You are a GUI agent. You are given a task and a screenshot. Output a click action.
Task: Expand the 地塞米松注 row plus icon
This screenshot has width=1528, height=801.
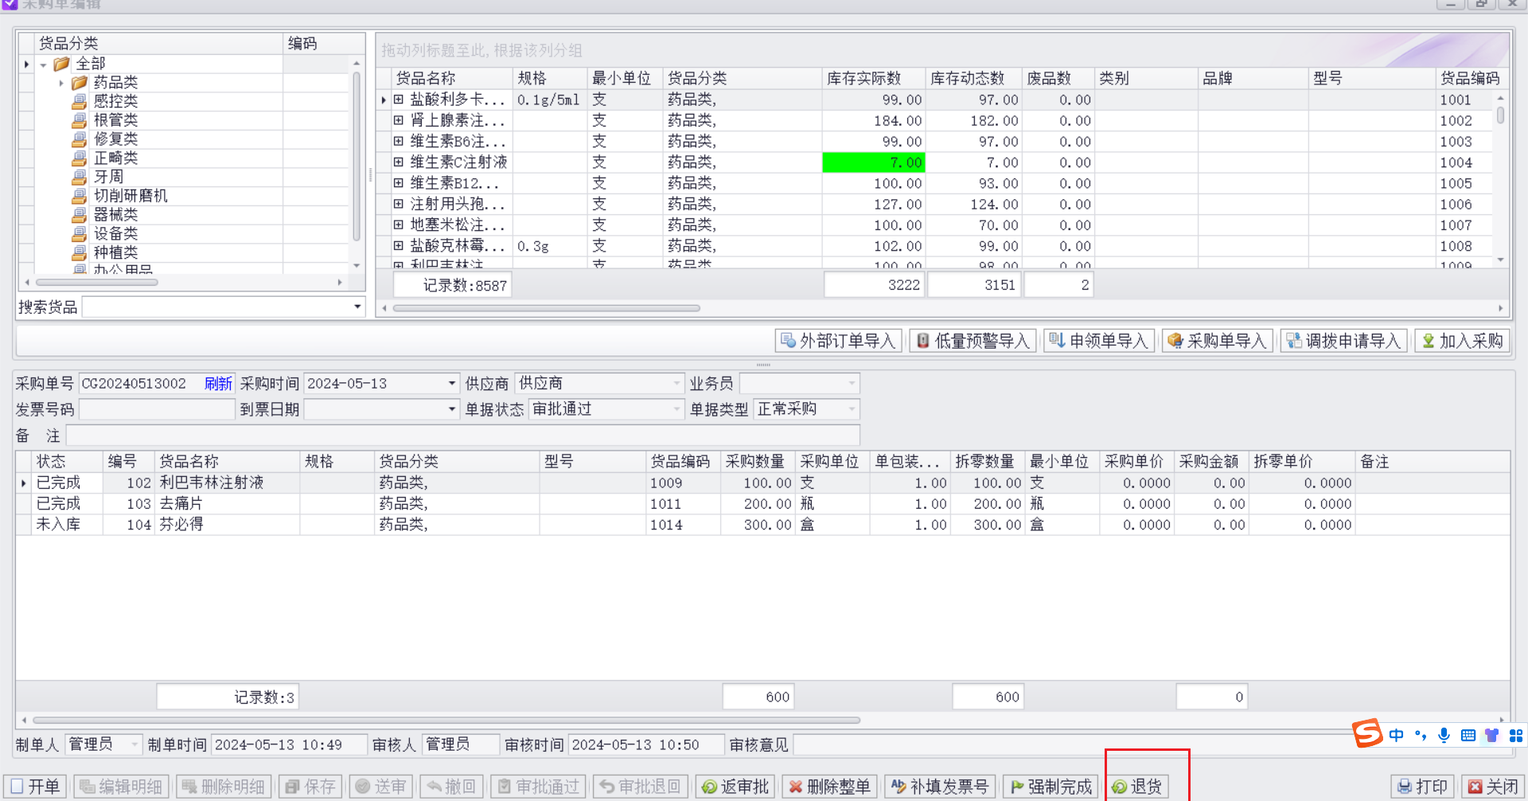399,225
